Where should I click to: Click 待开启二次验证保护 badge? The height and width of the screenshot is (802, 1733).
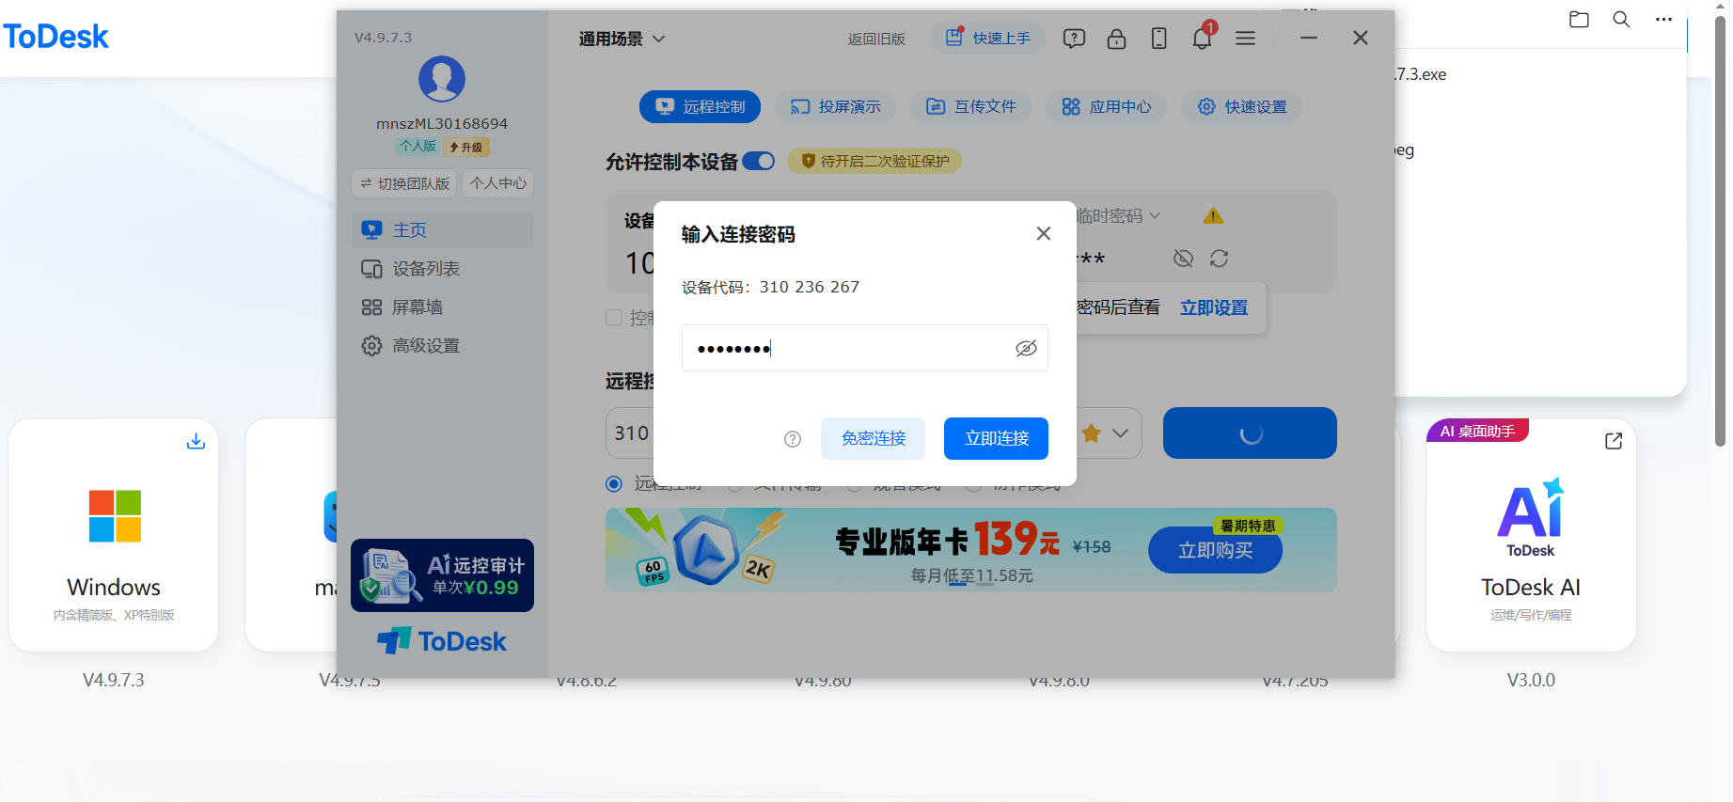[x=874, y=162]
